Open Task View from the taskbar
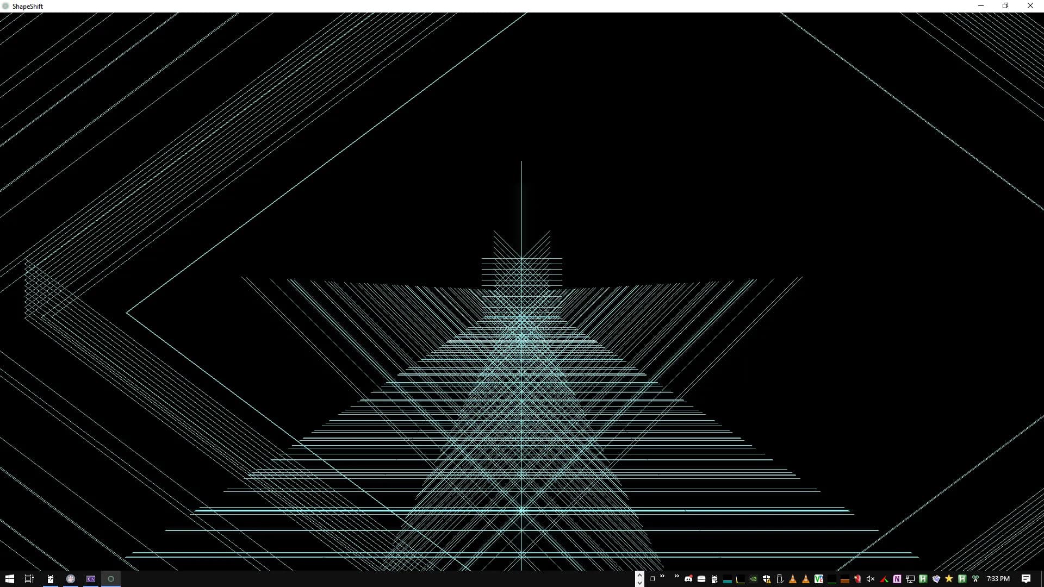 click(29, 579)
